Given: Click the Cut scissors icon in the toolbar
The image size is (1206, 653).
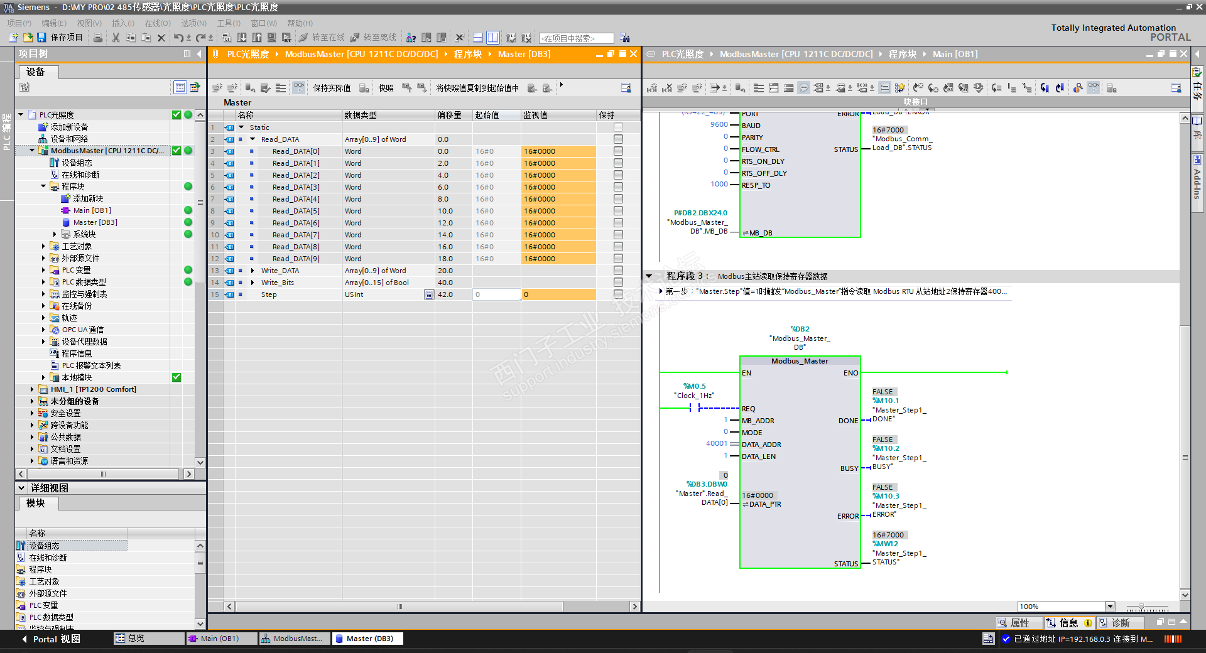Looking at the screenshot, I should pyautogui.click(x=116, y=38).
